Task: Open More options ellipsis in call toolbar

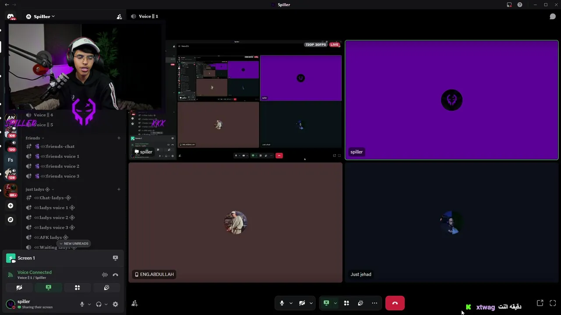Action: pyautogui.click(x=374, y=303)
